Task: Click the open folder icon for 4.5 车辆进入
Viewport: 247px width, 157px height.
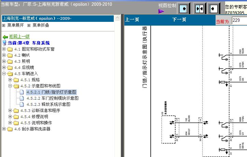Action: pos(10,74)
